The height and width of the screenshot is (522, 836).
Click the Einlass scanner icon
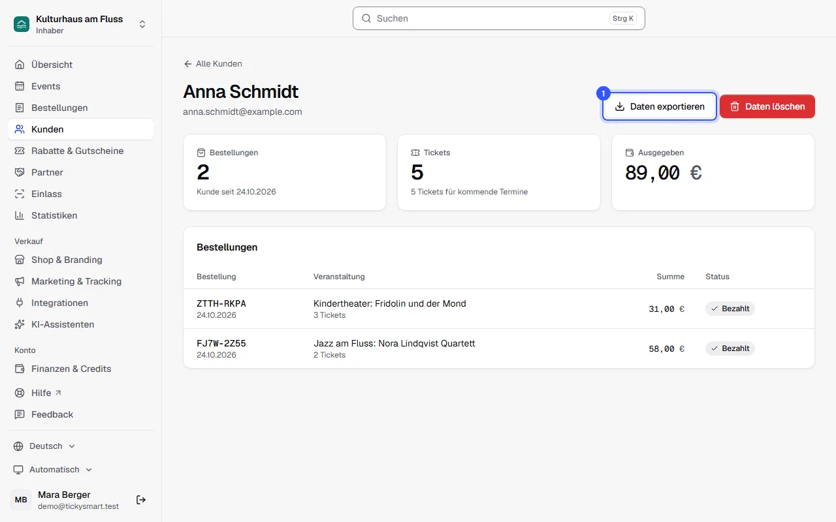(20, 194)
